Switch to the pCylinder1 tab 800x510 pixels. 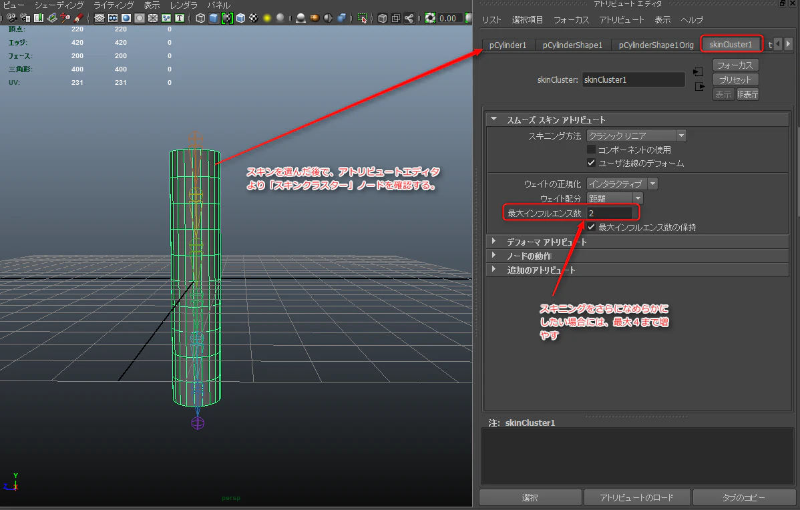pos(508,45)
